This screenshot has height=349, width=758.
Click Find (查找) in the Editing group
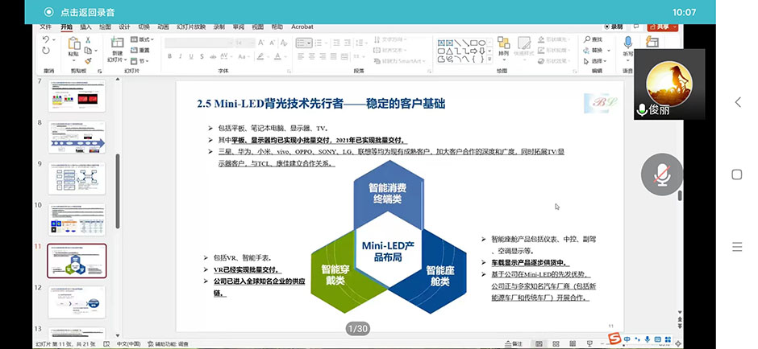tap(593, 39)
